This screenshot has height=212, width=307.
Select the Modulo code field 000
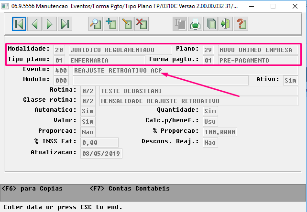tap(61, 80)
